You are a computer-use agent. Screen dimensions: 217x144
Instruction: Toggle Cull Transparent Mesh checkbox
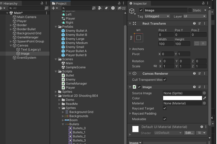(x=165, y=79)
